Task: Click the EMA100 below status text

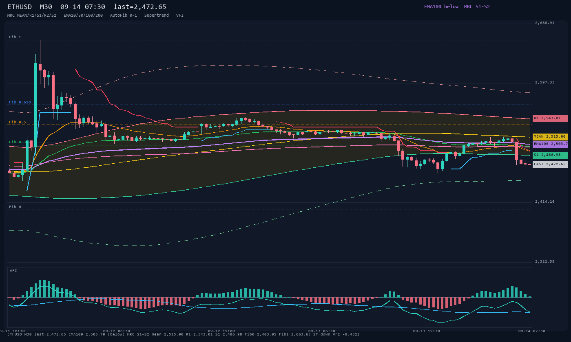Action: point(441,7)
